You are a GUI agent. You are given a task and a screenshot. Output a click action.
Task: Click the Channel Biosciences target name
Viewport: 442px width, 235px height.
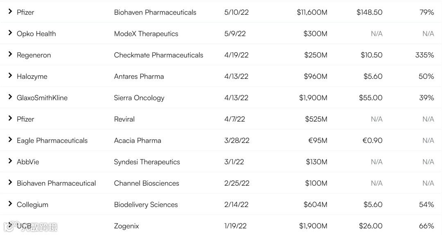click(x=147, y=183)
